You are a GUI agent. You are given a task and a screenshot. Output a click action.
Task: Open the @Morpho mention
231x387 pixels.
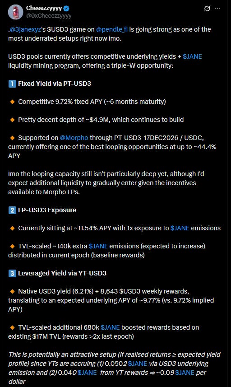74,138
